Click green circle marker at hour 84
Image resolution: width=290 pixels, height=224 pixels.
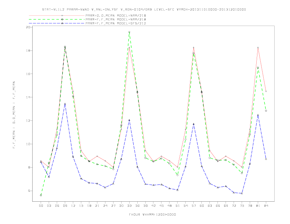pyautogui.click(x=266, y=111)
